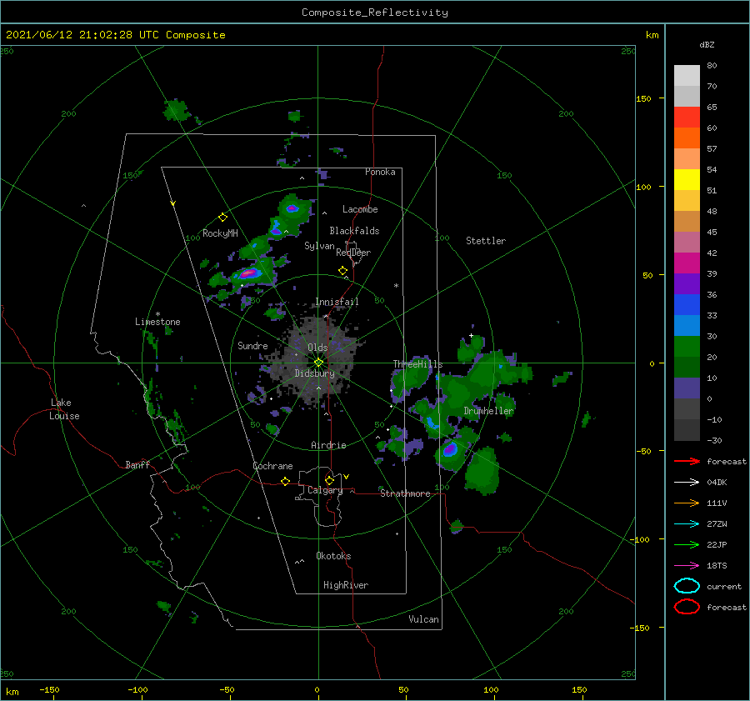This screenshot has width=750, height=701.
Task: Click the red forecast arrow in legend
Action: click(x=687, y=461)
